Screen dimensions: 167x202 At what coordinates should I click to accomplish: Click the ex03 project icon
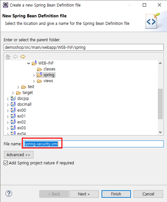click(13, 128)
